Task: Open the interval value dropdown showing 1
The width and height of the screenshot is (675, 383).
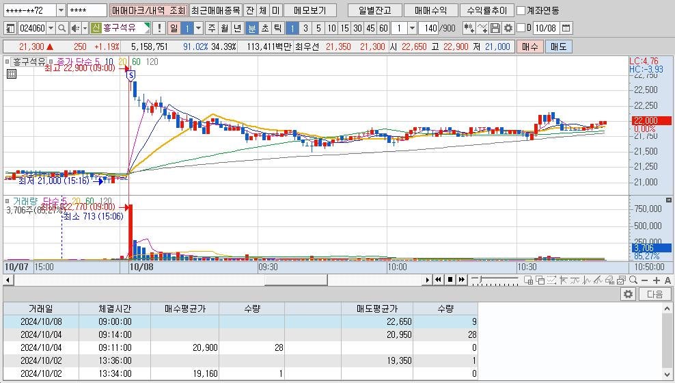Action: (x=412, y=28)
